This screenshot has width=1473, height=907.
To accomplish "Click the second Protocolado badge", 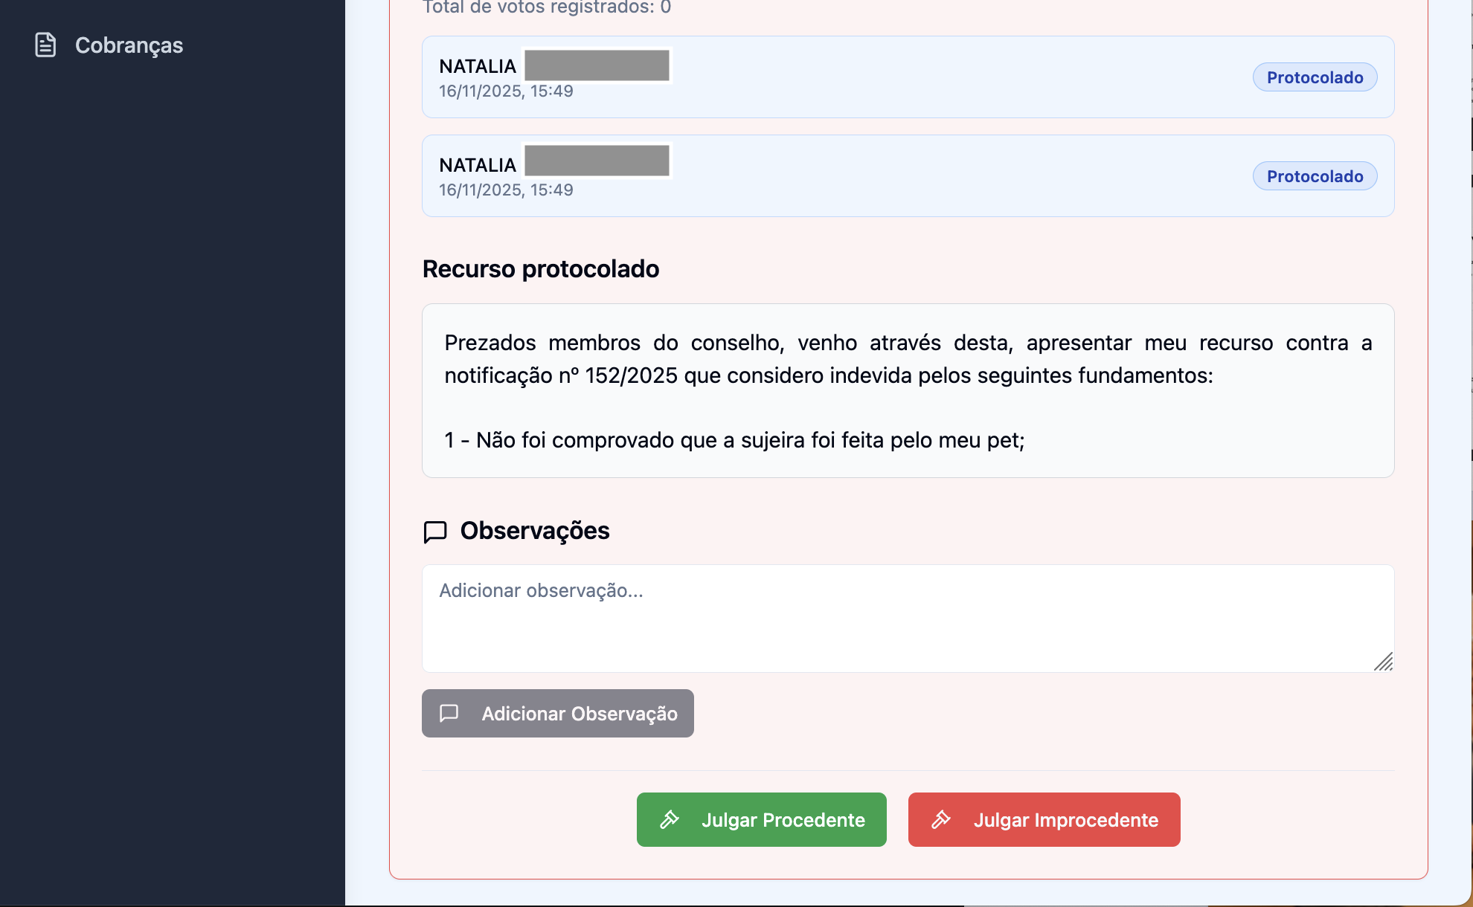I will coord(1315,176).
